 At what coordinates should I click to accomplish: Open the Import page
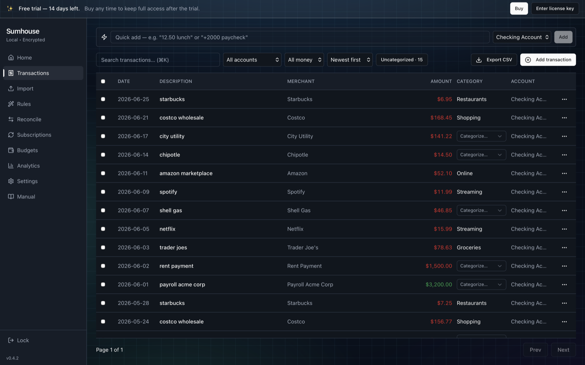[x=43, y=89]
